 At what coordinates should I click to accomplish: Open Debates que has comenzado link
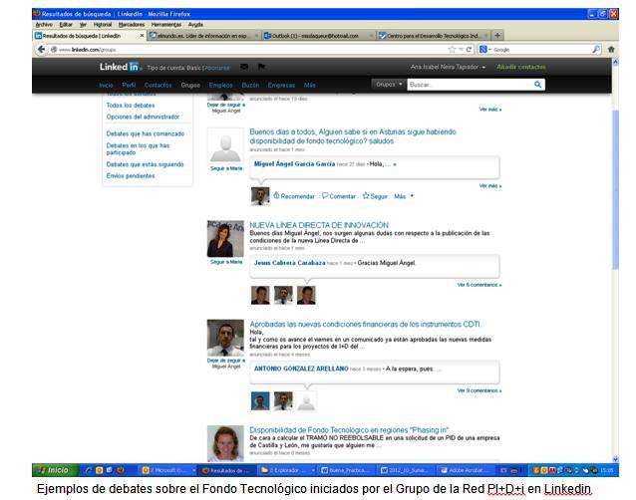[x=146, y=133]
